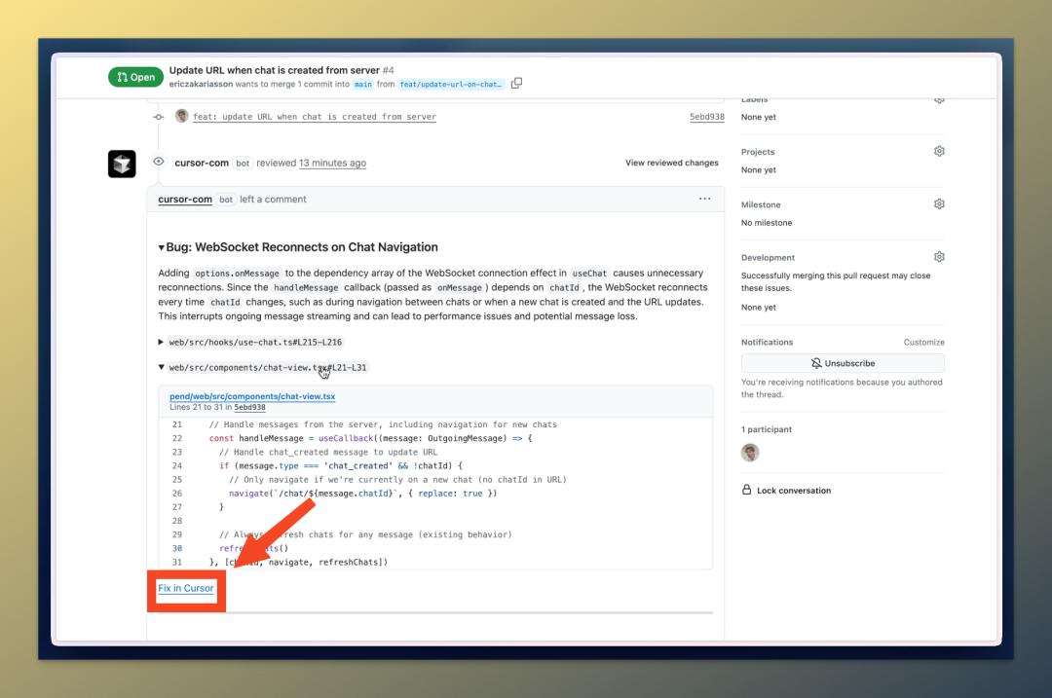Click the feat/update-url-on-chat branch label
This screenshot has height=698, width=1052.
[x=451, y=85]
